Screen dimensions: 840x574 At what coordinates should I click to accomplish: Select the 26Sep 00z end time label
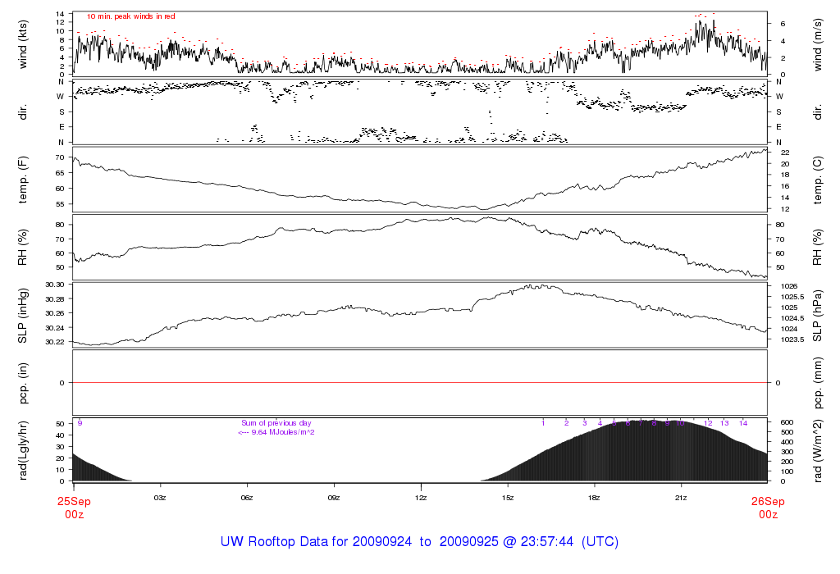click(767, 506)
